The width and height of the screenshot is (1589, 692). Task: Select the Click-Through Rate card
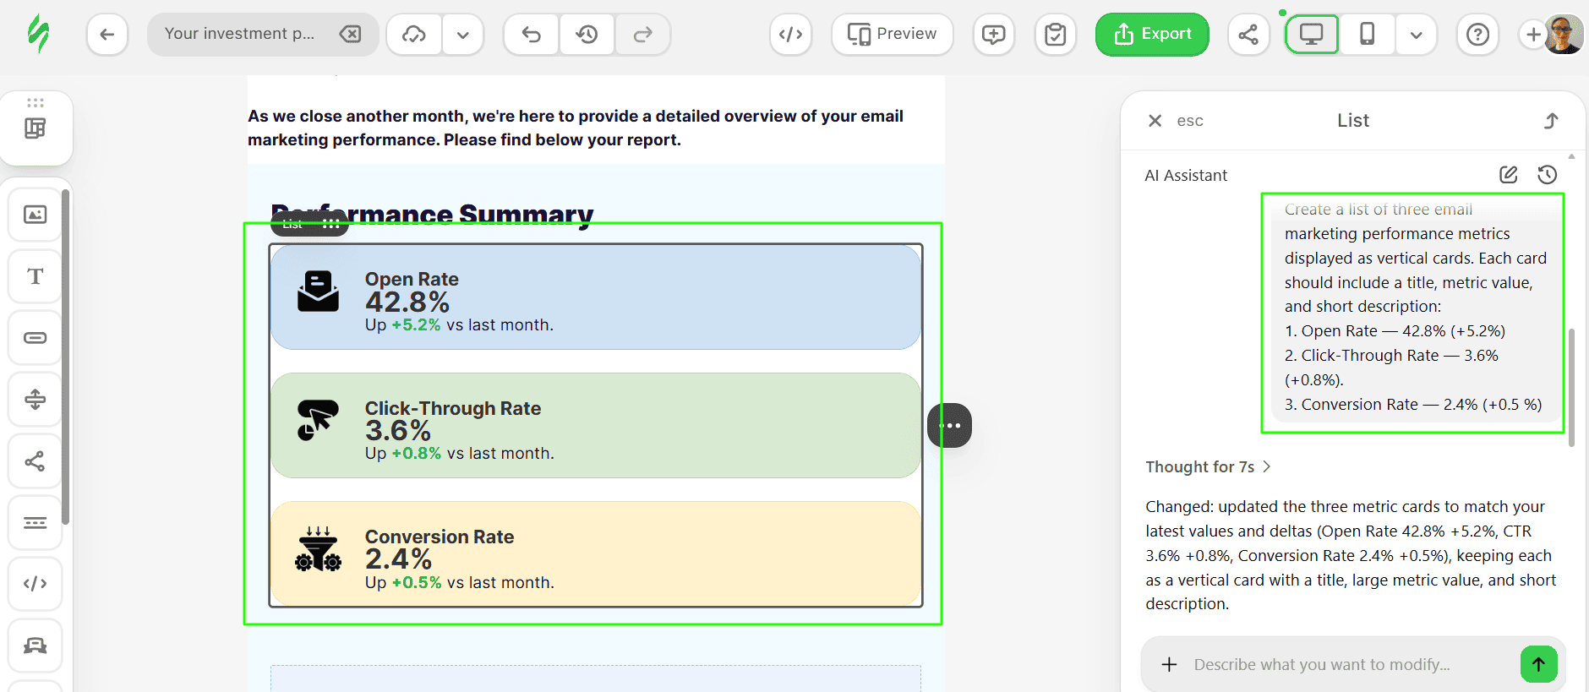click(x=596, y=426)
